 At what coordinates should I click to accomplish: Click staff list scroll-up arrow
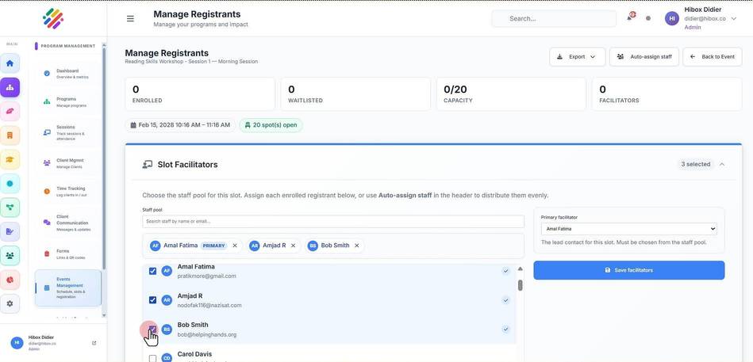[x=520, y=269]
